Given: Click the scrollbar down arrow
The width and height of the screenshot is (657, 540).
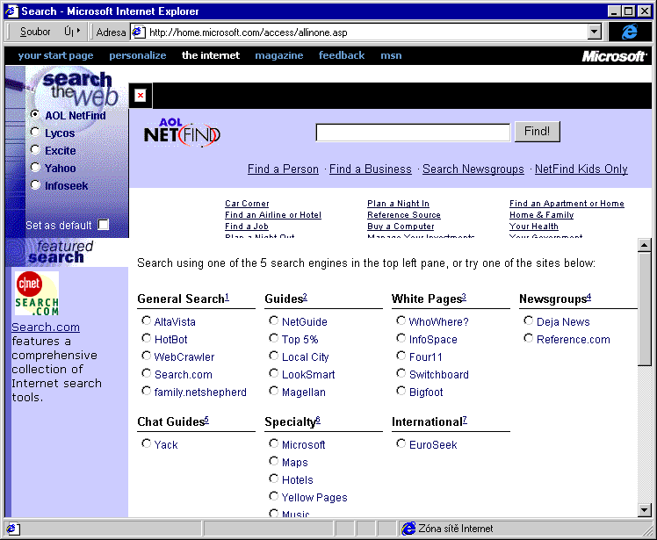Looking at the screenshot, I should 644,510.
